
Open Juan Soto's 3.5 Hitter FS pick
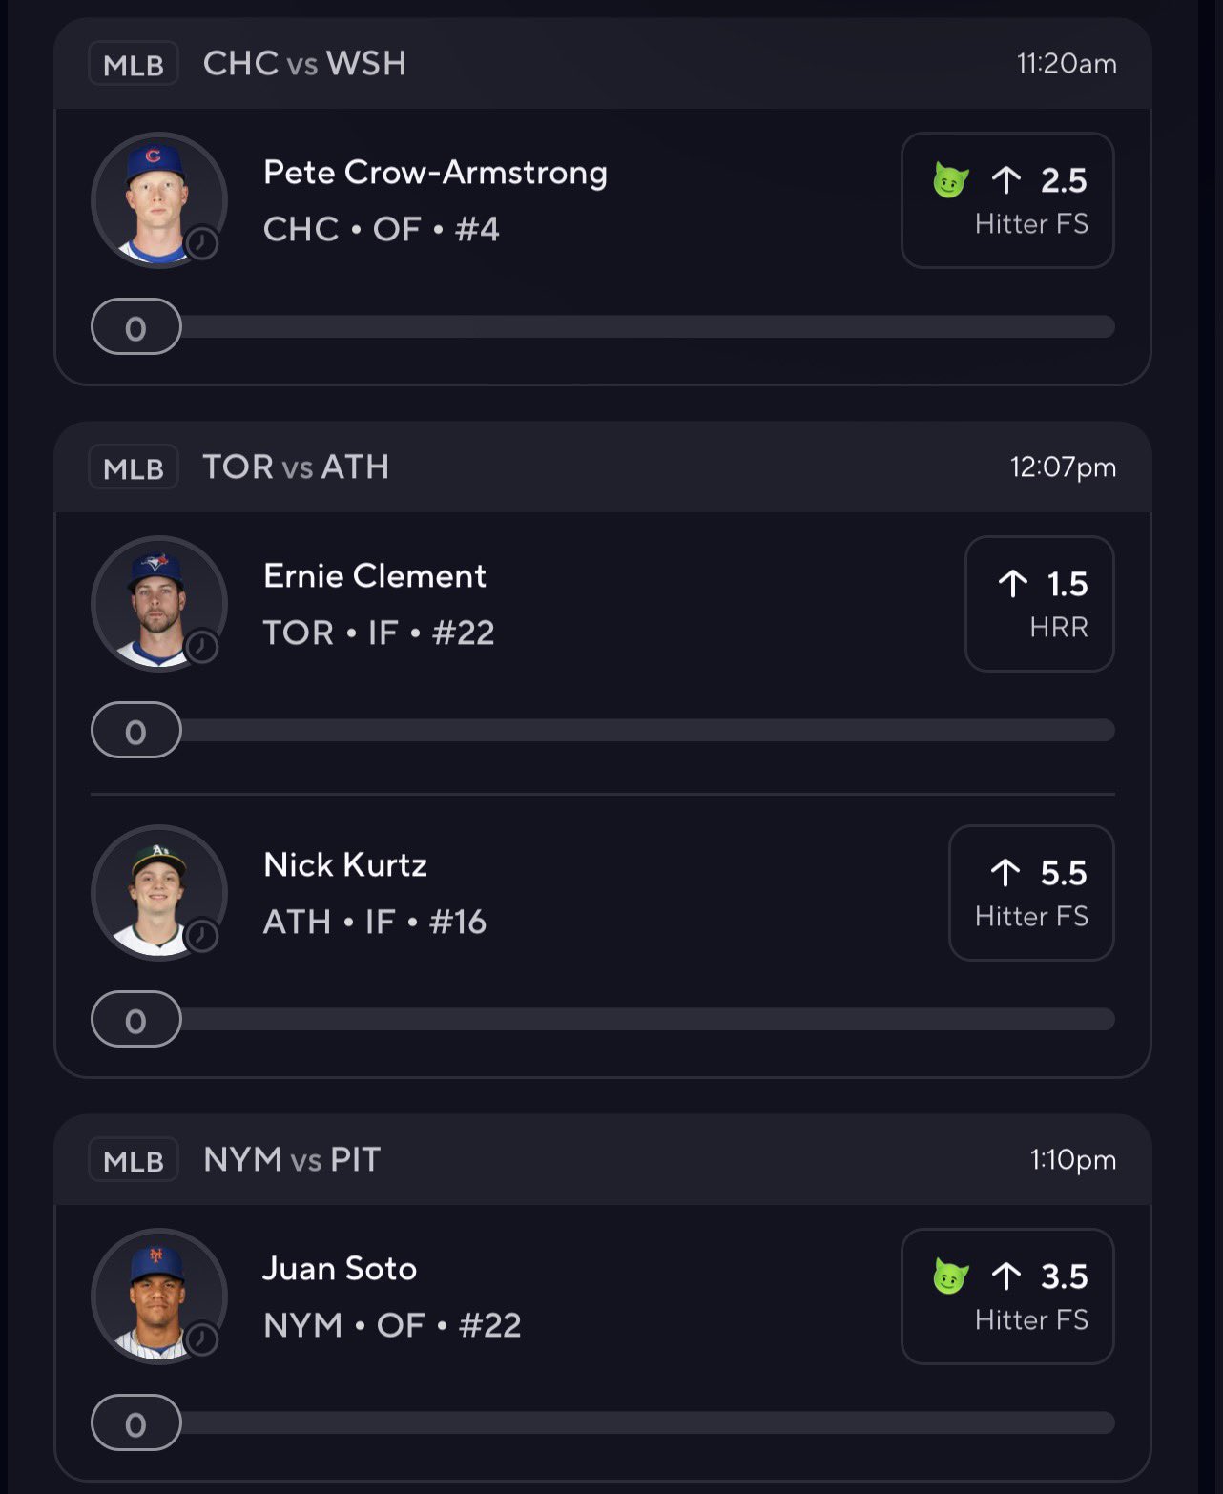1007,1297
